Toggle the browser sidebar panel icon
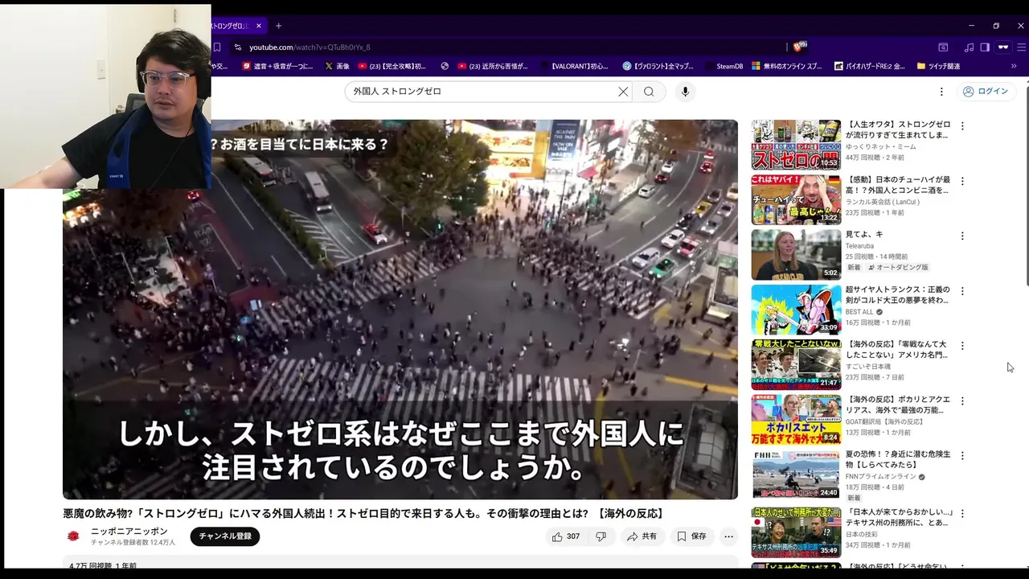The width and height of the screenshot is (1029, 579). pos(985,47)
